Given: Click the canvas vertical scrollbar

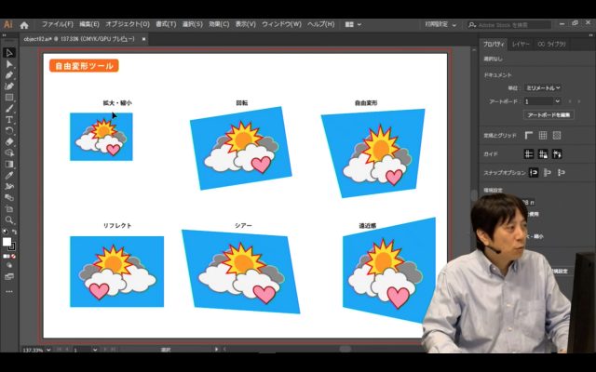Looking at the screenshot, I should click(474, 195).
